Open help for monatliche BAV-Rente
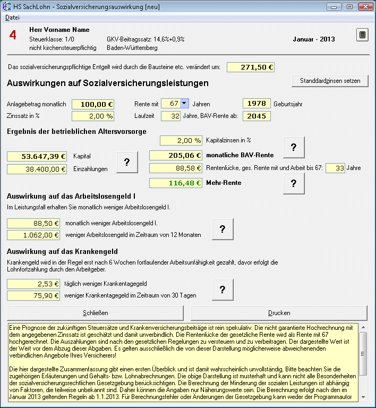The image size is (376, 408). [294, 148]
